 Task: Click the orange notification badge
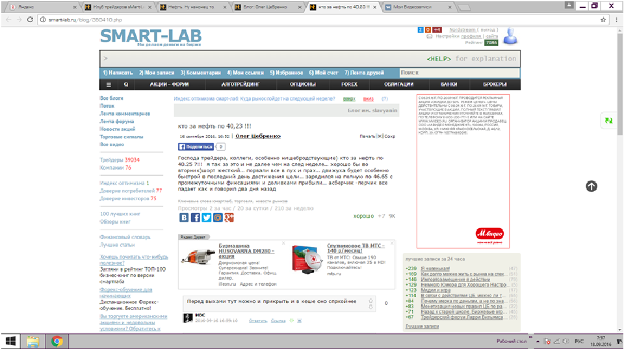pos(428,30)
